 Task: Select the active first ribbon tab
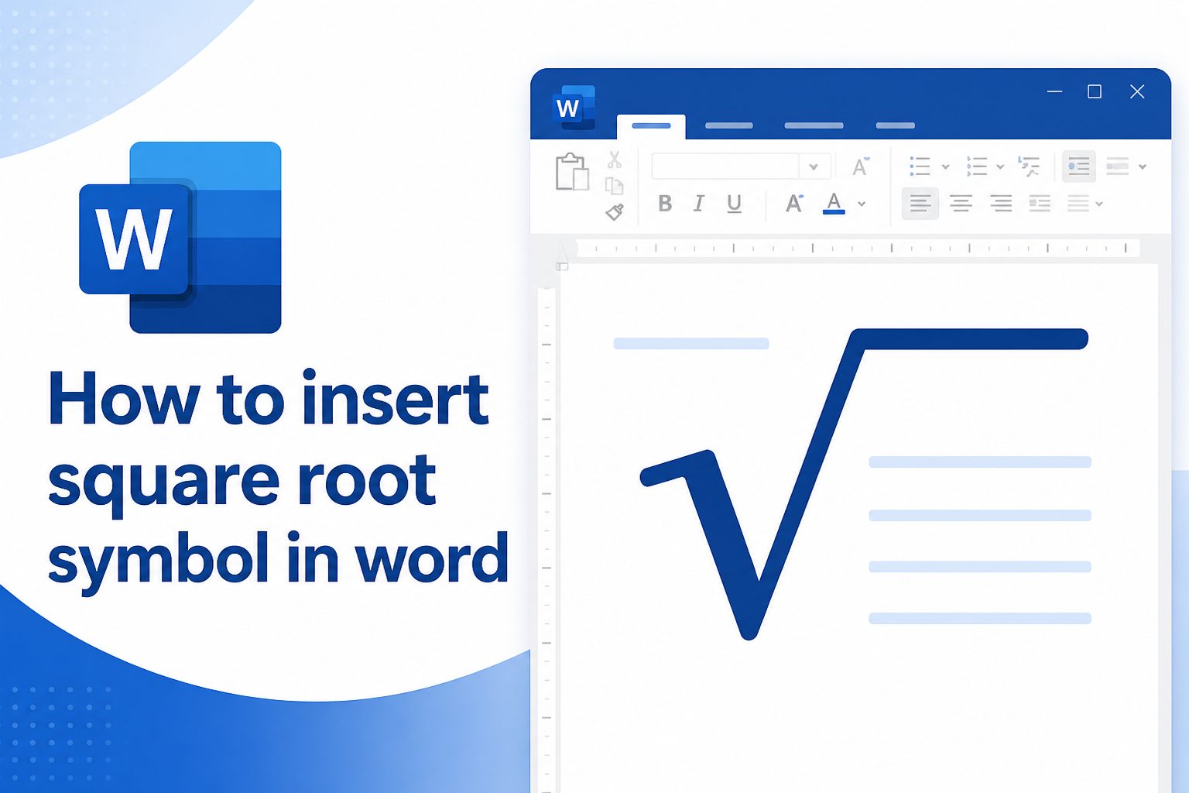click(x=651, y=126)
